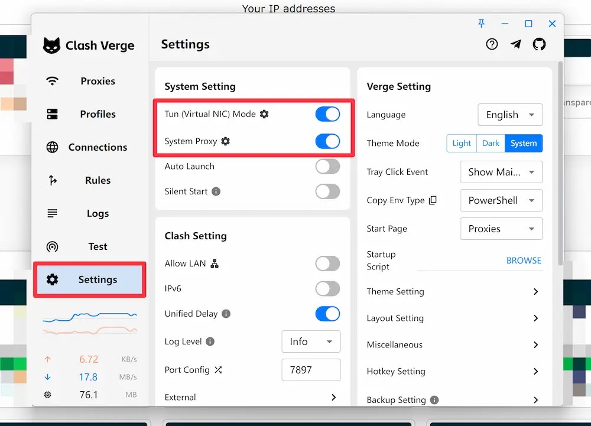Click the traffic graph in sidebar

pos(90,323)
